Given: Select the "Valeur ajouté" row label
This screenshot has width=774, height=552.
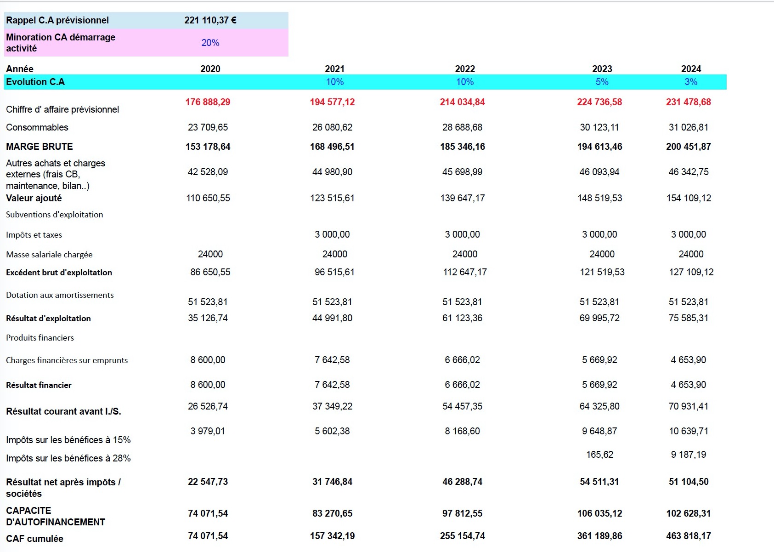Looking at the screenshot, I should pyautogui.click(x=34, y=198).
